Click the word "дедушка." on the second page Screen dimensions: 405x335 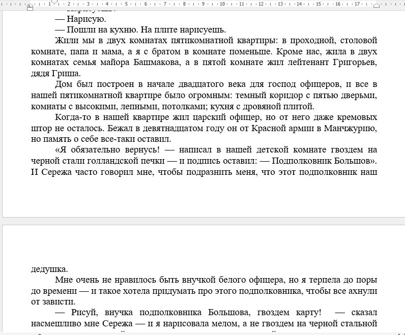(49, 269)
